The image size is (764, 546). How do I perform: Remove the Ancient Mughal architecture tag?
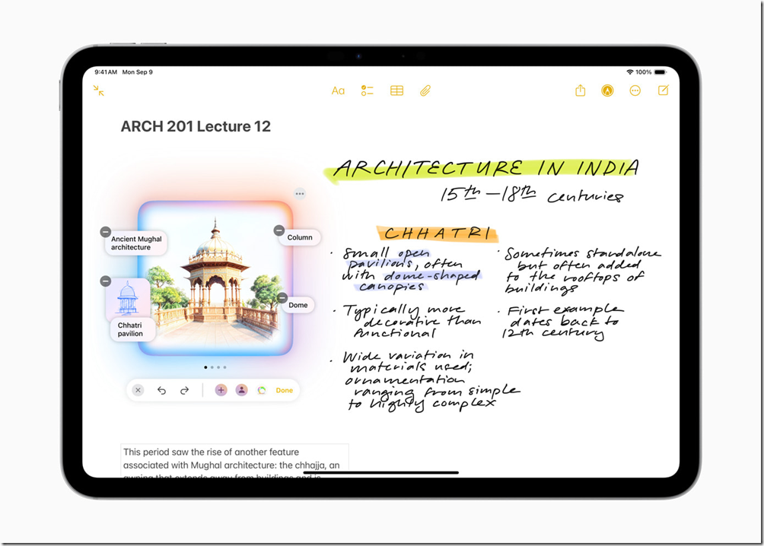point(106,232)
